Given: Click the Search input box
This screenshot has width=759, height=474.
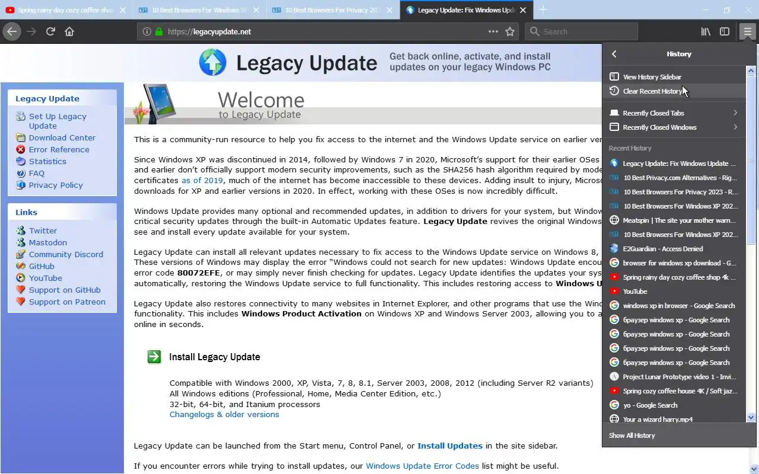Looking at the screenshot, I should tap(581, 31).
